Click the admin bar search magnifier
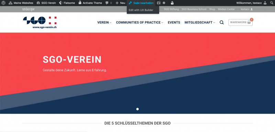 point(272,3)
